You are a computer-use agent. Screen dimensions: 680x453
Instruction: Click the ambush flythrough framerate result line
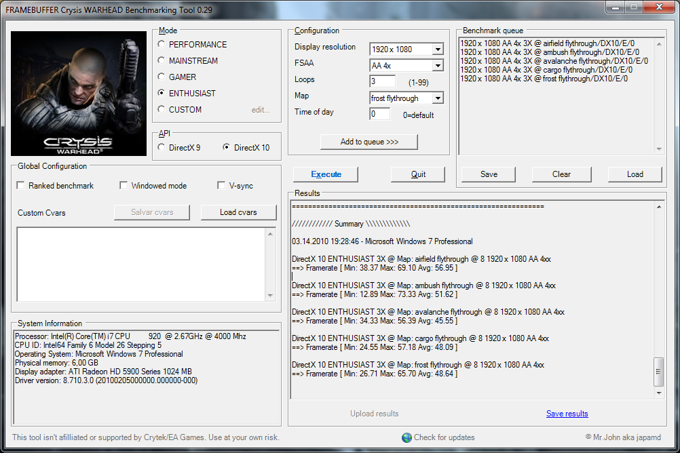click(x=375, y=294)
